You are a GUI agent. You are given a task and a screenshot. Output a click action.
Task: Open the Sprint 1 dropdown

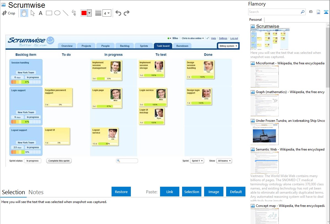[197, 161]
